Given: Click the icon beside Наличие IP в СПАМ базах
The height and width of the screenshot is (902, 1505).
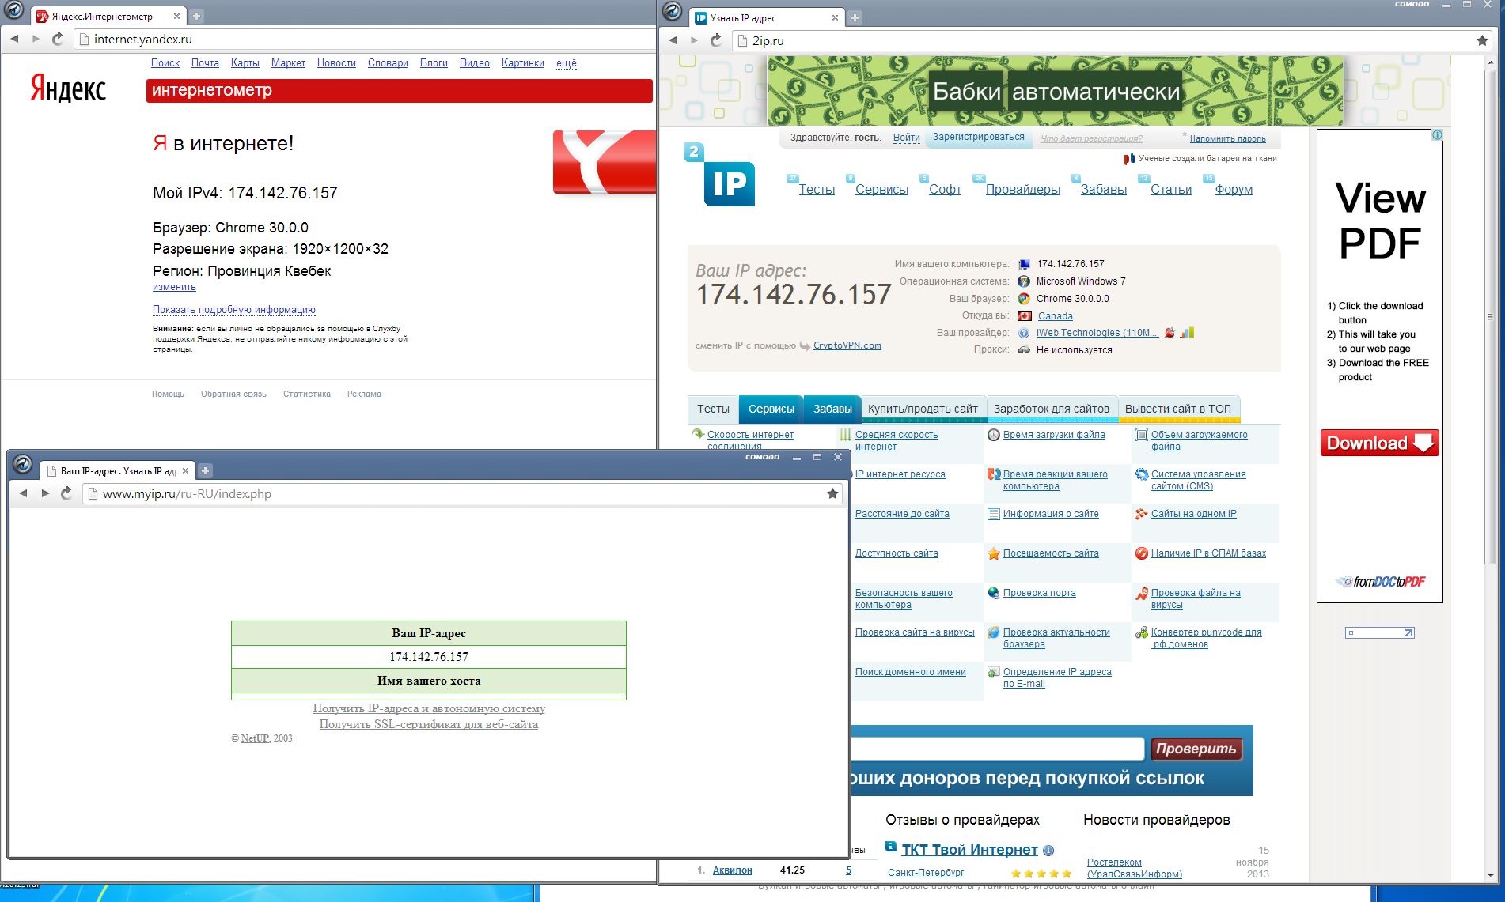Looking at the screenshot, I should pos(1142,553).
